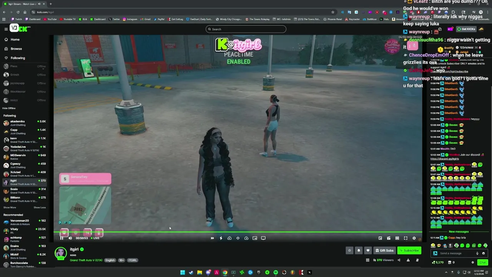Open the discord.gg/itgirls link in chat
The width and height of the screenshot is (492, 277).
[445, 159]
